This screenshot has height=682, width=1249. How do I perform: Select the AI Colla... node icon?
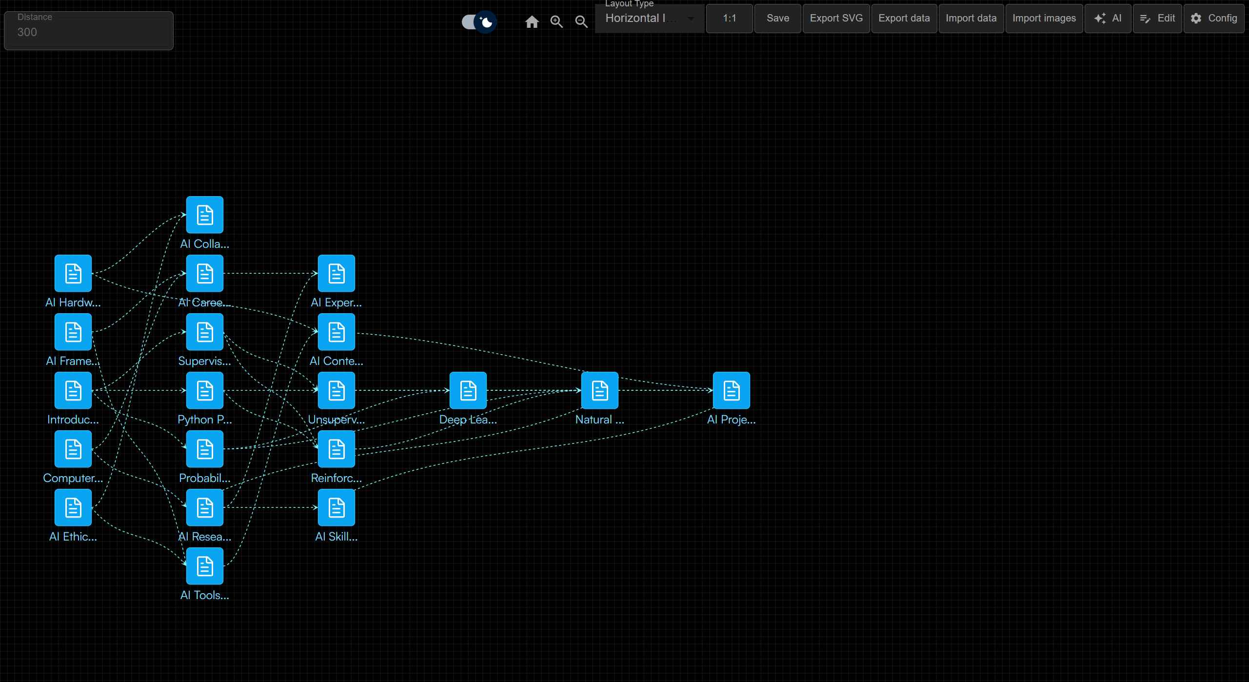point(205,215)
